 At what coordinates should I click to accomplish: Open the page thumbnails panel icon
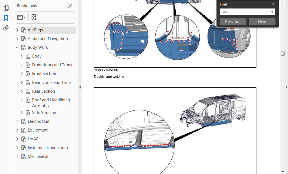click(x=6, y=8)
